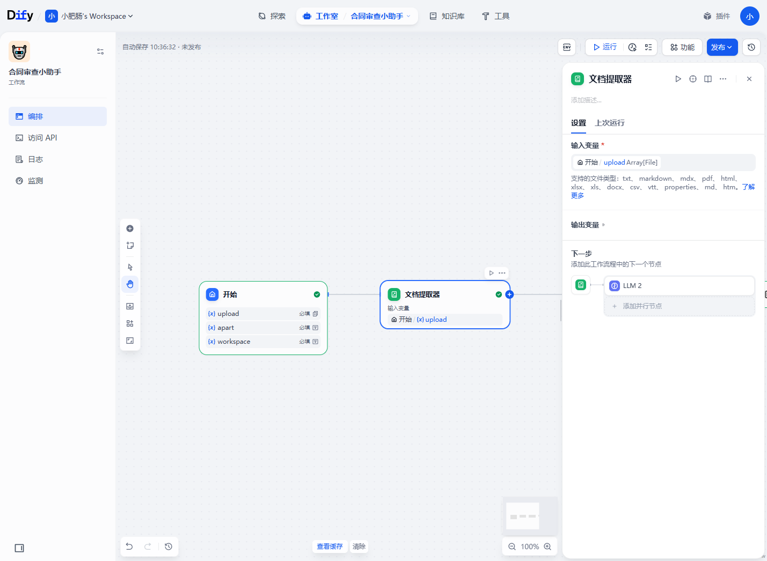Image resolution: width=767 pixels, height=561 pixels.
Task: Select 访问 API in the sidebar
Action: click(57, 138)
